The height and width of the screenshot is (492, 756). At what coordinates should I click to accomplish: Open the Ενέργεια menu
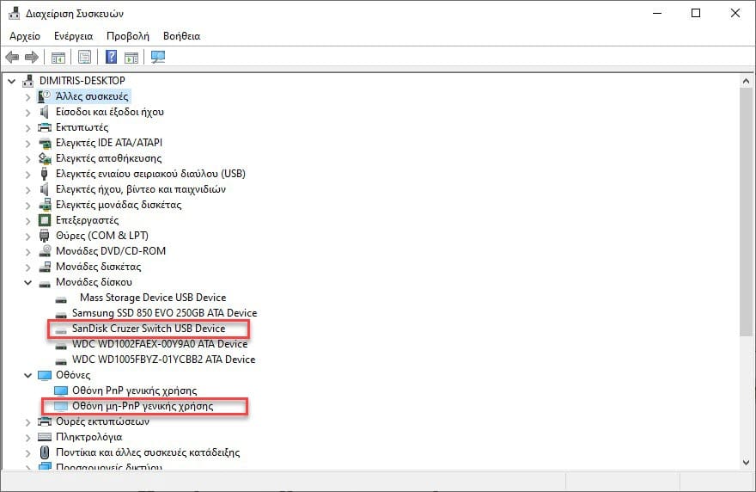coord(73,36)
